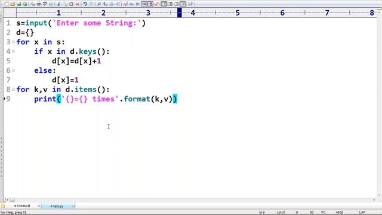Click the 'print' call on line 9
Viewport: 382px width, 215px height.
coord(45,99)
